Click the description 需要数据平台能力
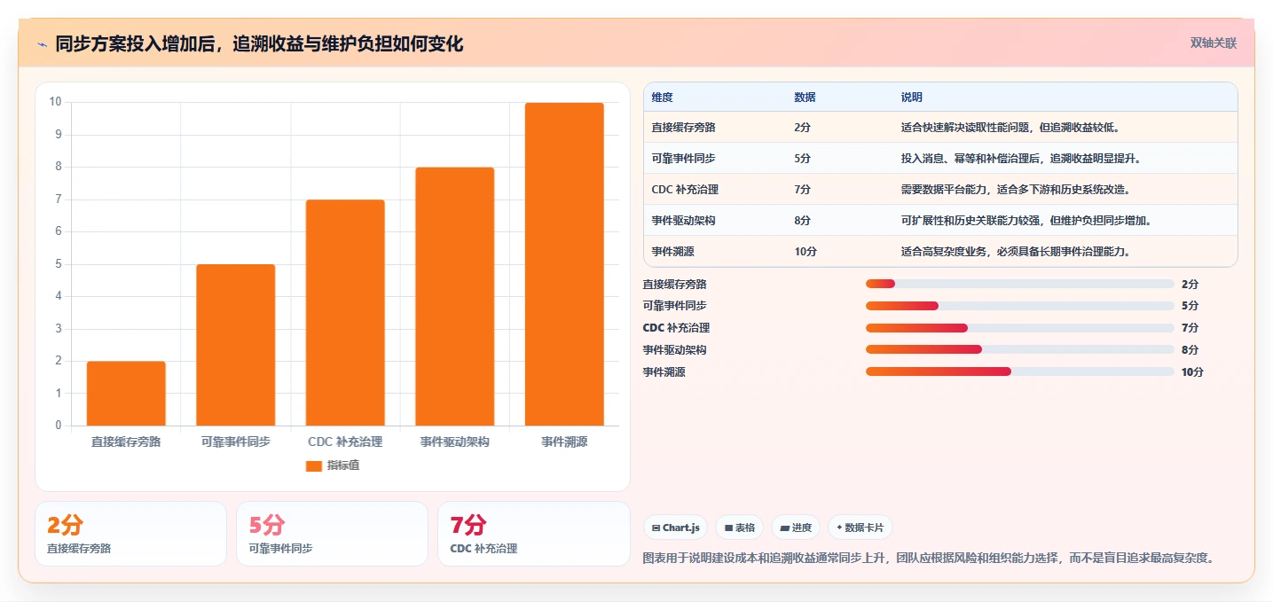1273x602 pixels. pos(1016,190)
